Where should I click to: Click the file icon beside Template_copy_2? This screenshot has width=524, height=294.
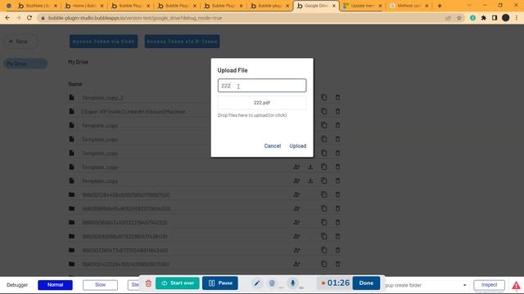[71, 97]
